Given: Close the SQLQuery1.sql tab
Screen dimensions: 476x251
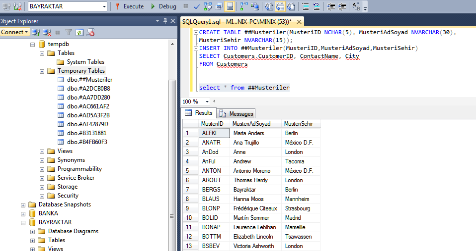Looking at the screenshot, I should pyautogui.click(x=298, y=22).
